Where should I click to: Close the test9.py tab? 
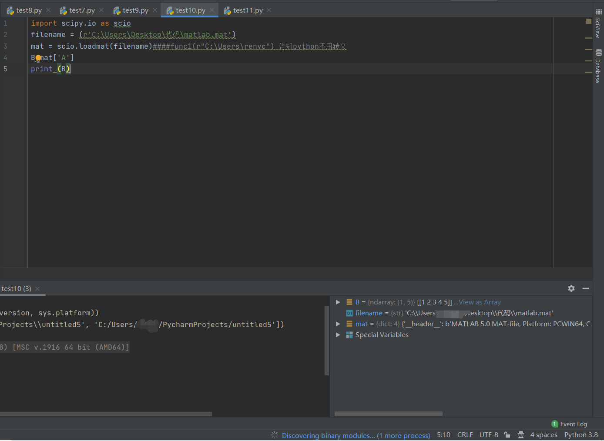tap(155, 10)
